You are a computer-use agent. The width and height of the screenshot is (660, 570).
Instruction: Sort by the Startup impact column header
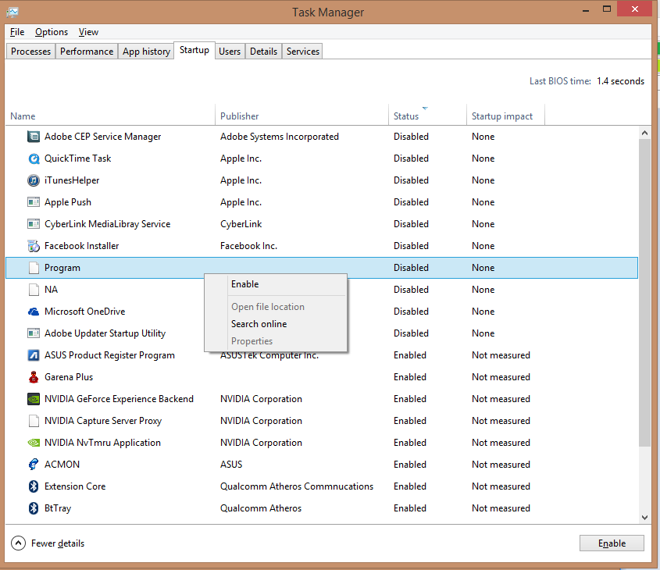[x=505, y=116]
